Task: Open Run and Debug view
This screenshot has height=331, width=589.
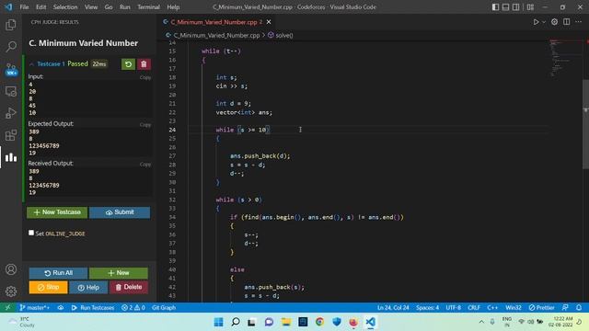Action: [x=11, y=113]
